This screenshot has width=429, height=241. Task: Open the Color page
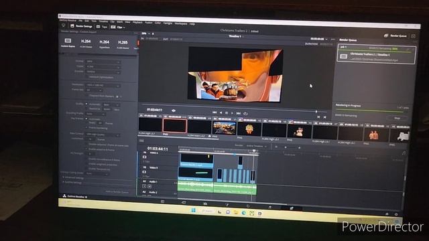click(248, 206)
